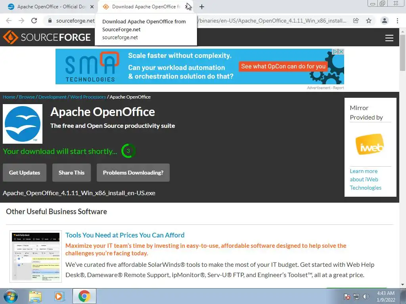The image size is (406, 304).
Task: Share this page from address bar
Action: pos(356,21)
